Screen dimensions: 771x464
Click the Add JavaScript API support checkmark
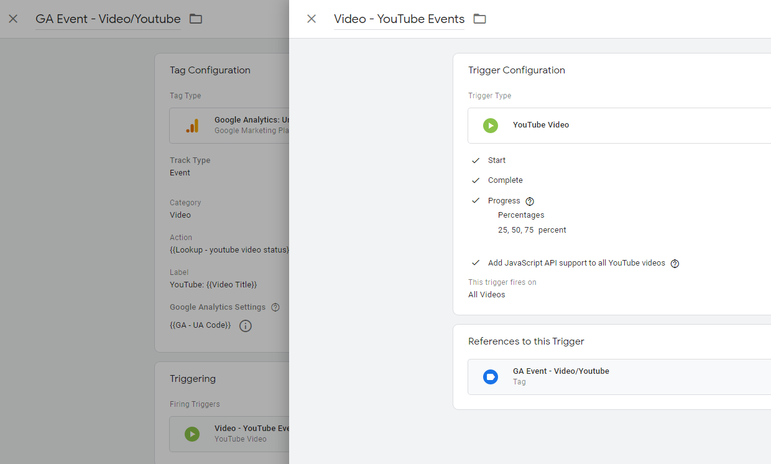coord(476,262)
